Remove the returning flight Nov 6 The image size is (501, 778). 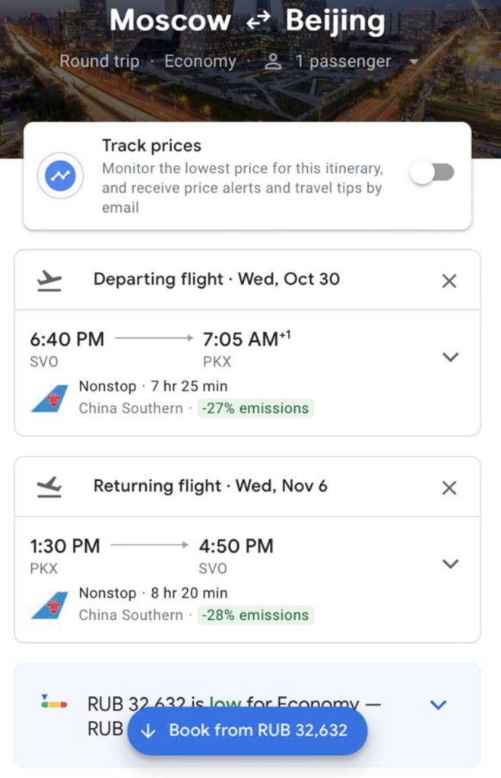click(449, 488)
